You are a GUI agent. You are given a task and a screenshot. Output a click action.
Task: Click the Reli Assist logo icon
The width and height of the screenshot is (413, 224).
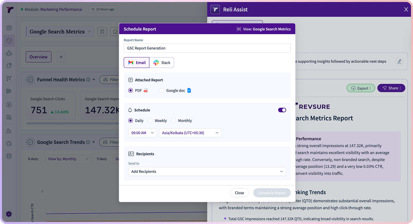coord(215,9)
